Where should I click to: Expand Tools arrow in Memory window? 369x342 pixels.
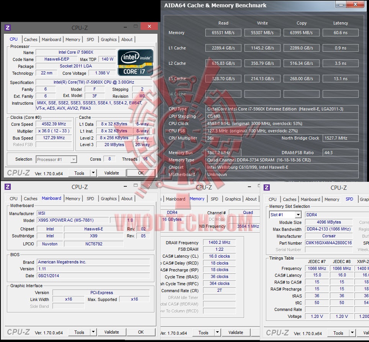click(217, 332)
